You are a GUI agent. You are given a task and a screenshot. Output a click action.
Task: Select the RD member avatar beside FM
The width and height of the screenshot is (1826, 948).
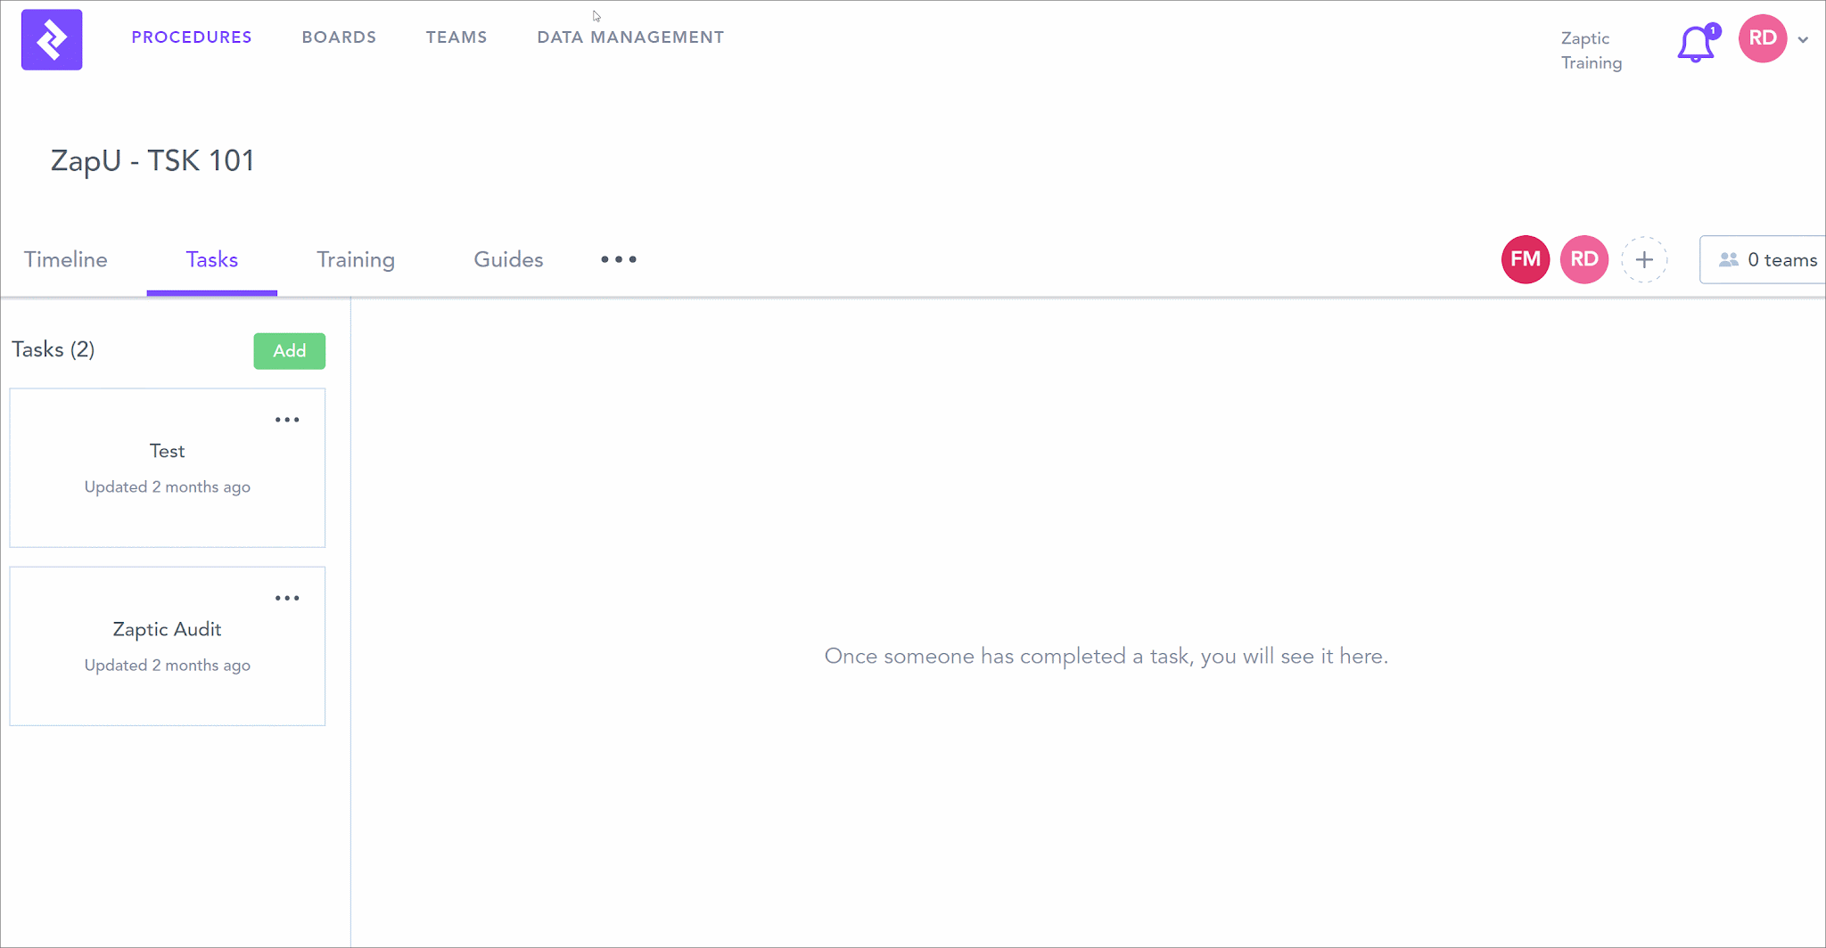pos(1583,259)
